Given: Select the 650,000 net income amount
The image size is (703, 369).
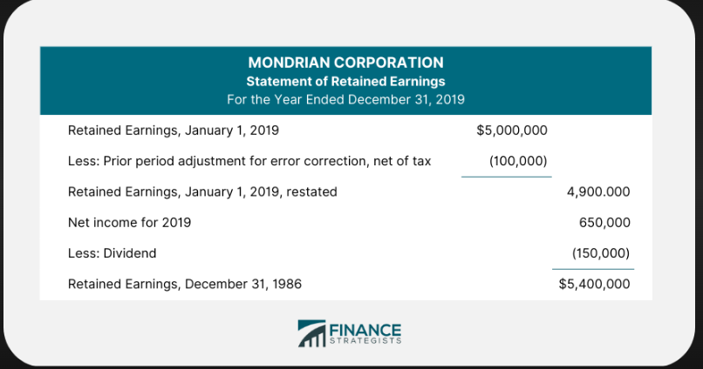Looking at the screenshot, I should click(x=604, y=222).
